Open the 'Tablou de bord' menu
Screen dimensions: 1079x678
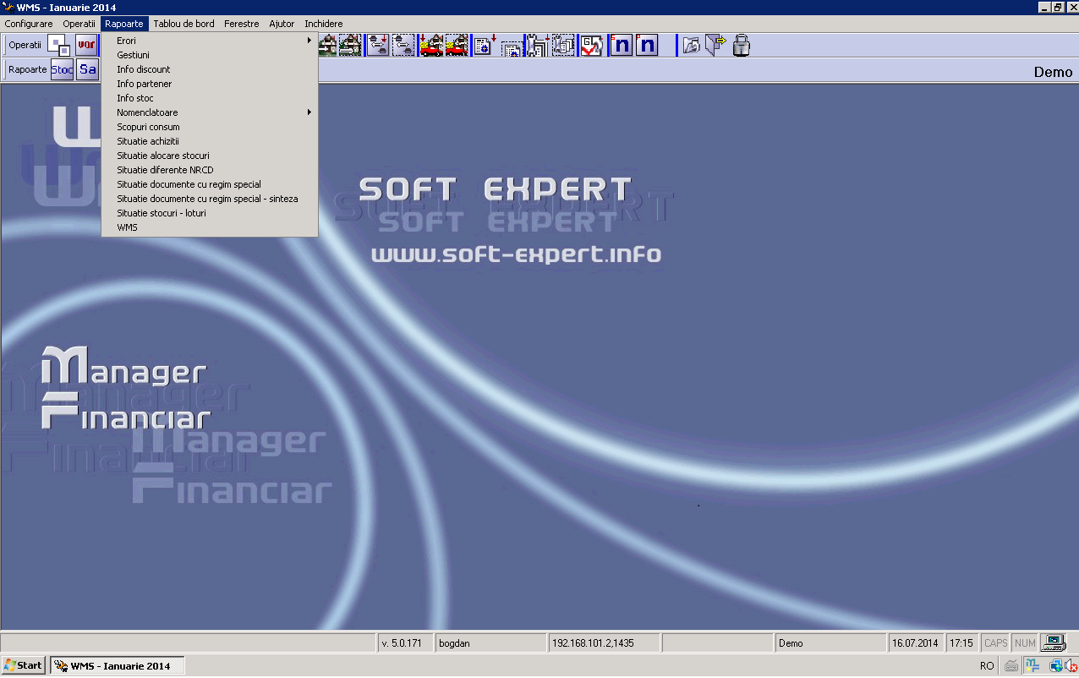click(183, 24)
